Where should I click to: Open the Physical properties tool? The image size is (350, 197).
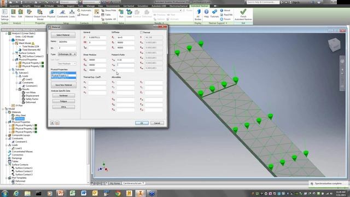pos(51,14)
